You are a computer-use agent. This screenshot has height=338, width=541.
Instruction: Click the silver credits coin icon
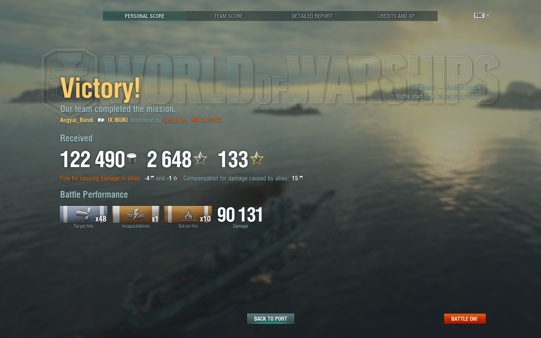131,159
